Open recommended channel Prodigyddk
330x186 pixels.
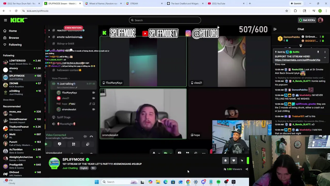pos(22,166)
